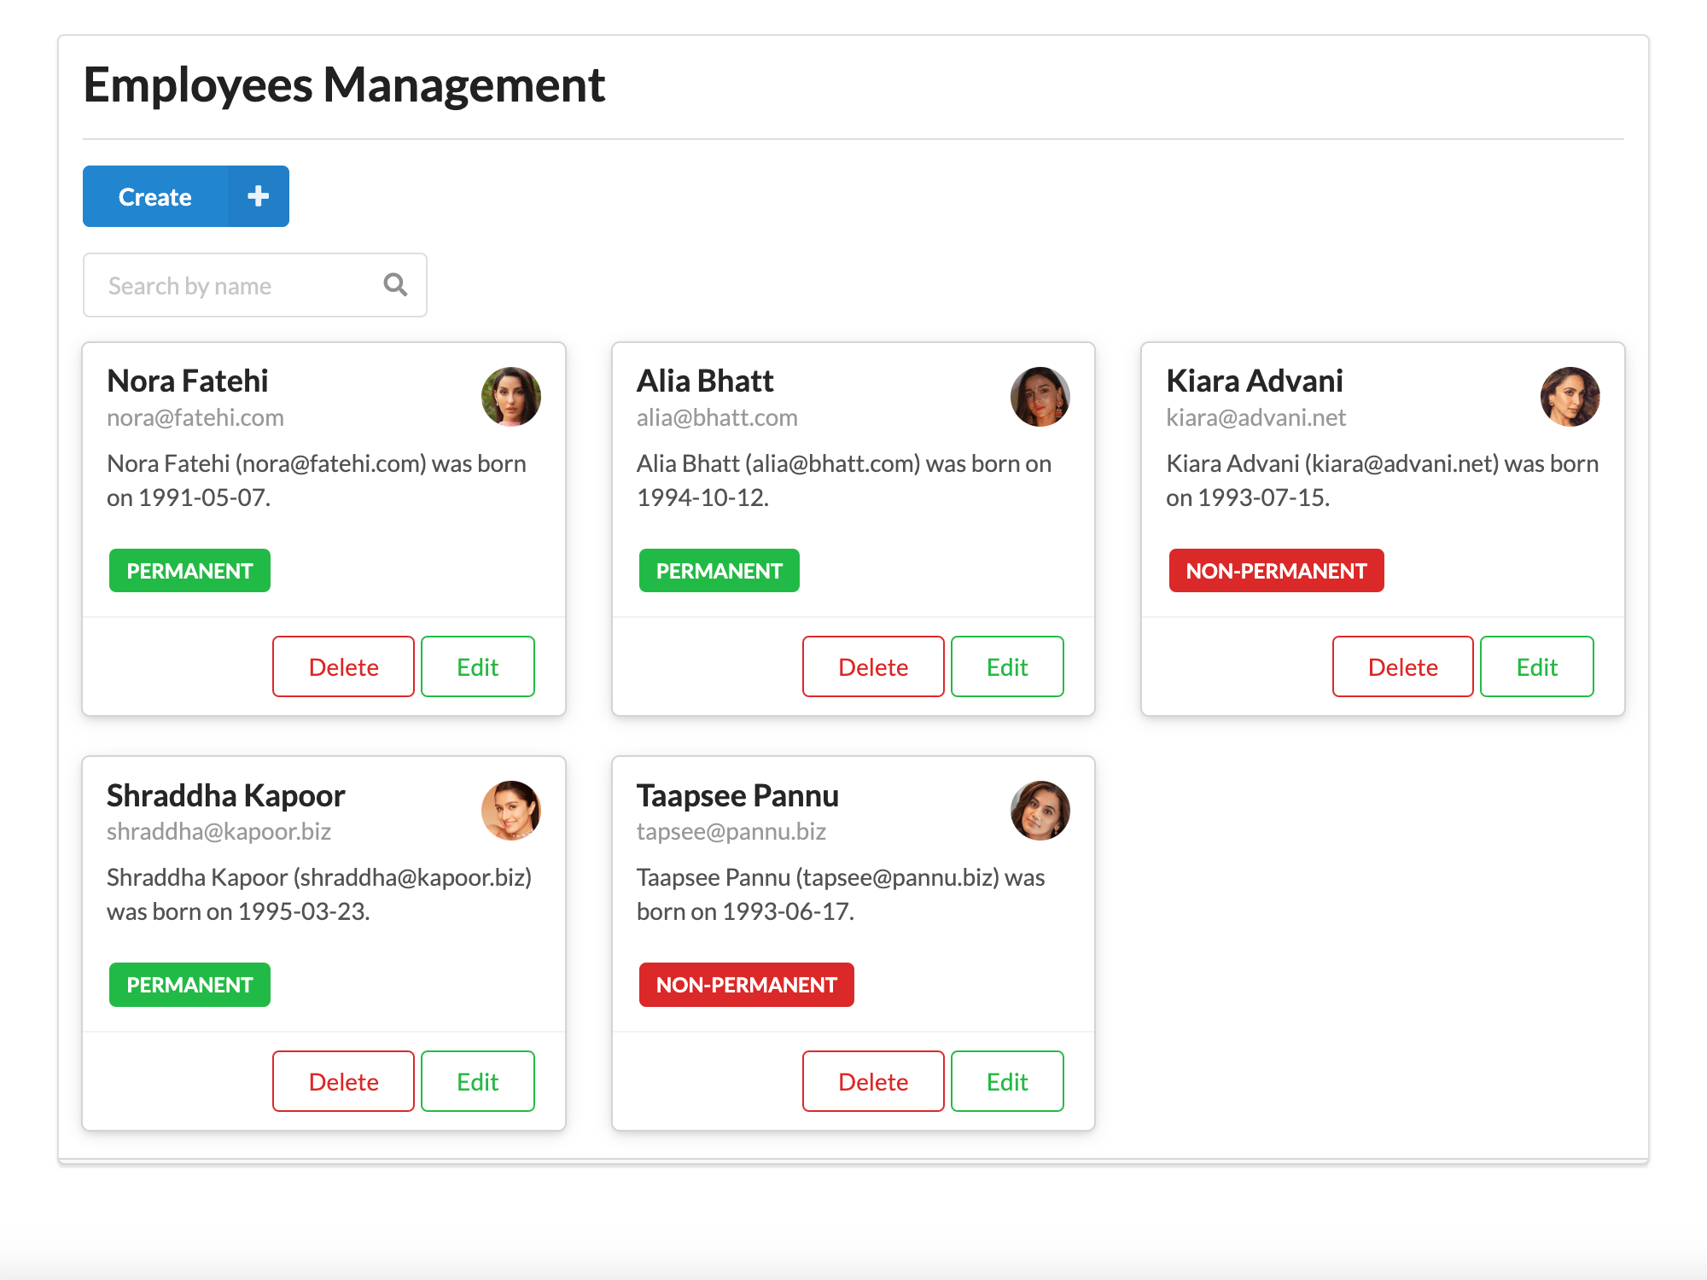Click Alia Bhatt's profile avatar
1707x1280 pixels.
[1040, 396]
